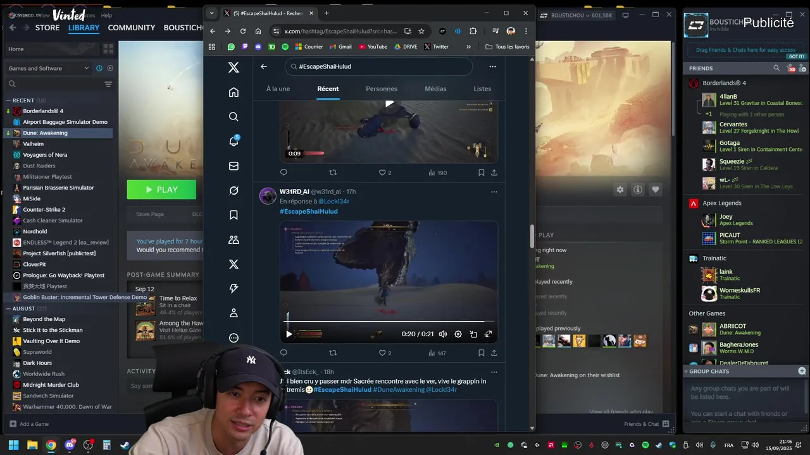Switch to 'Médias' tab
The height and width of the screenshot is (455, 810).
pos(435,88)
